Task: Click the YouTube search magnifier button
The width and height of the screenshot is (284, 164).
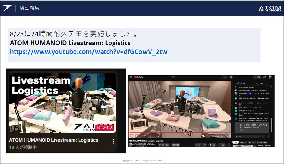Action: click(x=225, y=77)
